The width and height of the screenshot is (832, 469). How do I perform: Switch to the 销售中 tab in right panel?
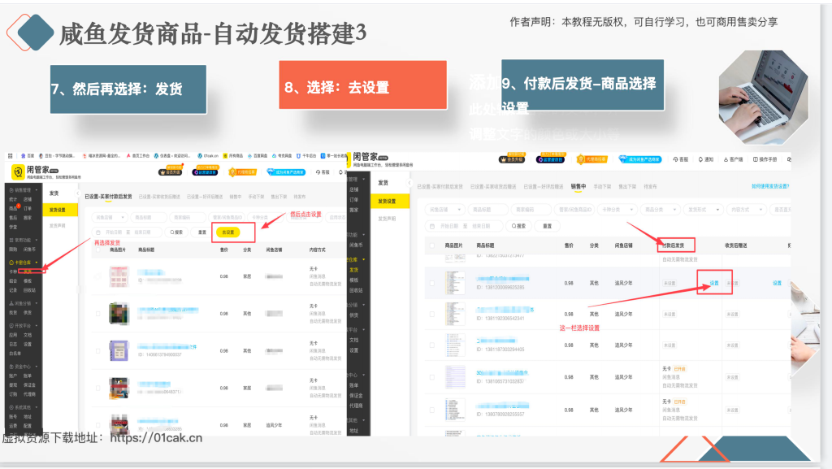pyautogui.click(x=578, y=186)
